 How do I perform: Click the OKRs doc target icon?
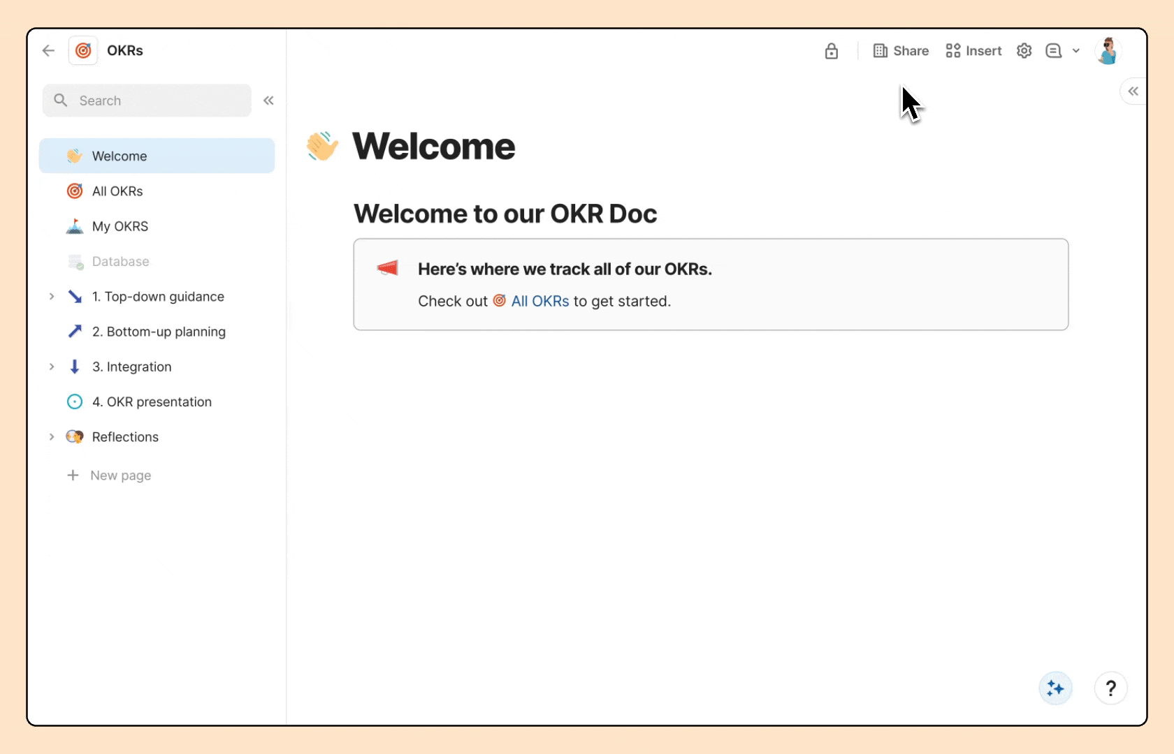tap(83, 50)
